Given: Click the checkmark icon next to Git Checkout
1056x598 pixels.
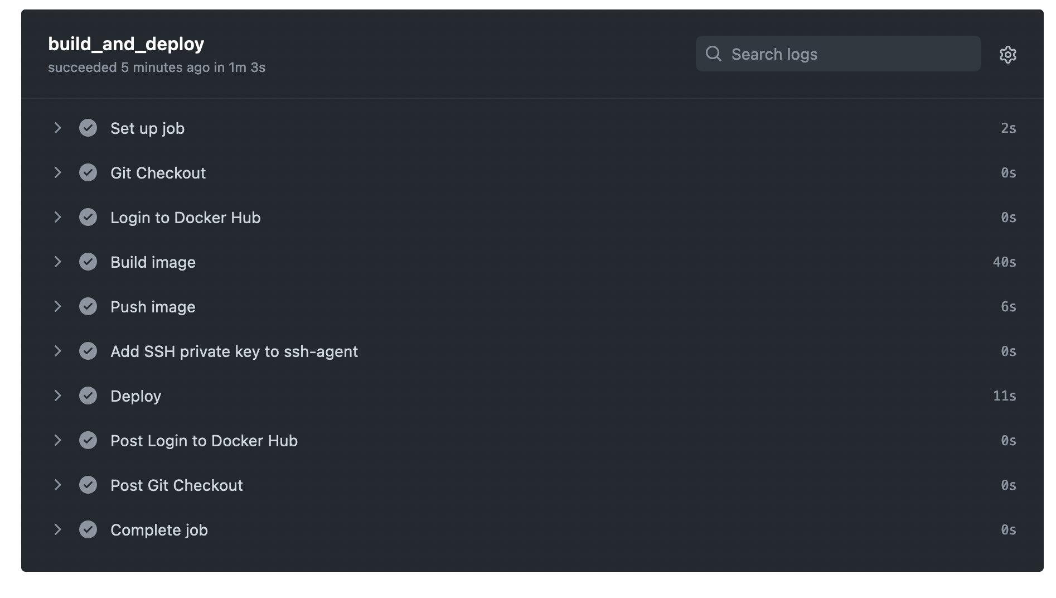Looking at the screenshot, I should click(x=88, y=172).
